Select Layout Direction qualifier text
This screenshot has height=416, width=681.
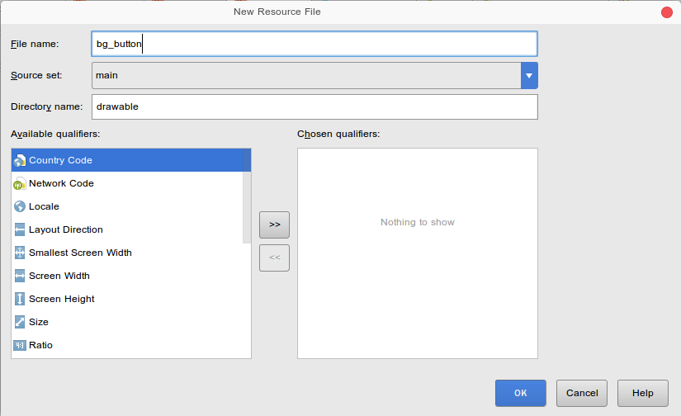coord(65,229)
